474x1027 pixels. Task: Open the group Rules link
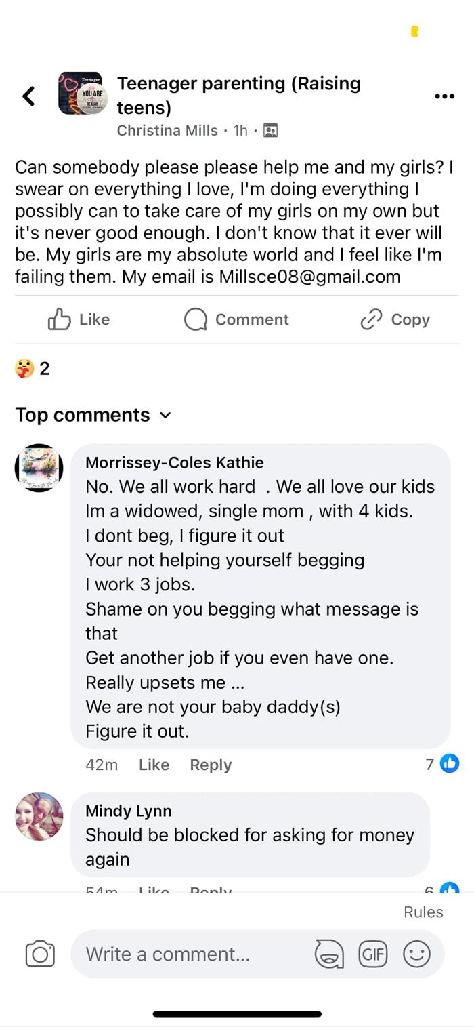click(x=423, y=912)
